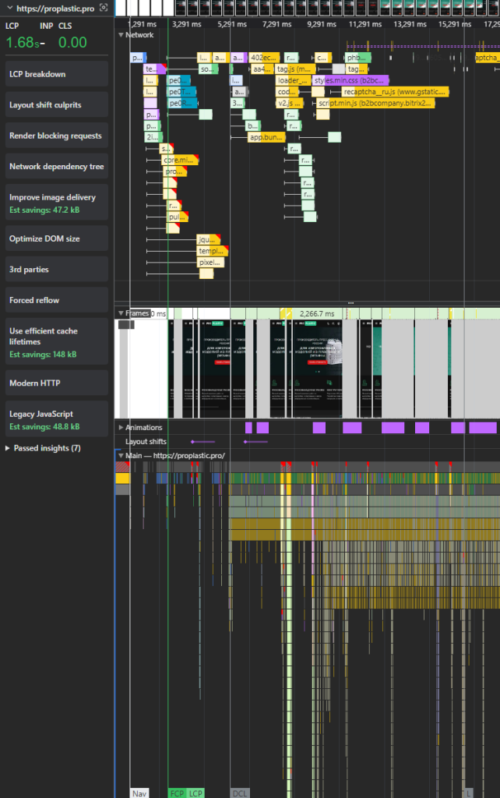Open the Optimize DOM size insight
Viewport: 500px width, 798px height.
[55, 238]
